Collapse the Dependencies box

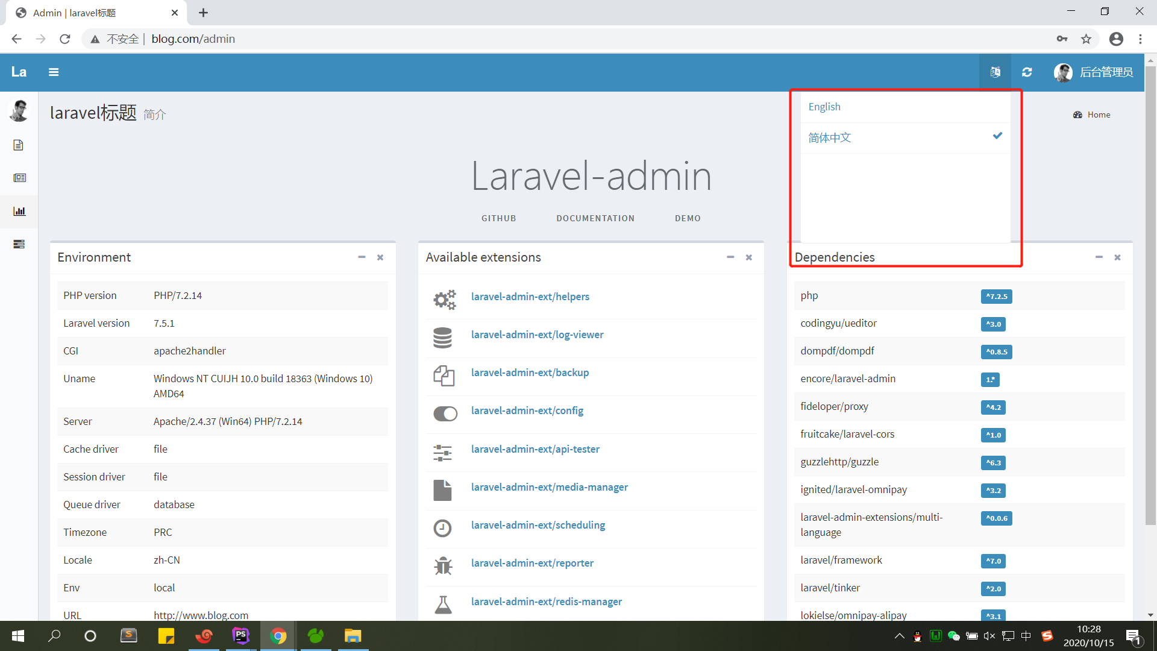[x=1099, y=257]
